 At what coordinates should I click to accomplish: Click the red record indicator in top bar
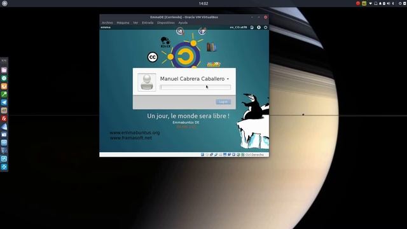click(x=358, y=3)
